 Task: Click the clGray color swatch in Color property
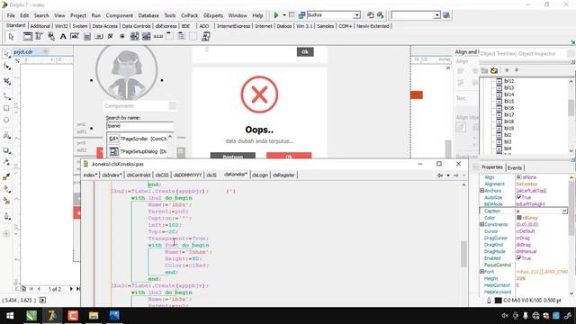(x=519, y=218)
